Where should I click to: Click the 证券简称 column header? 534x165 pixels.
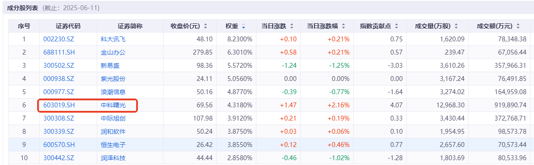pyautogui.click(x=130, y=26)
